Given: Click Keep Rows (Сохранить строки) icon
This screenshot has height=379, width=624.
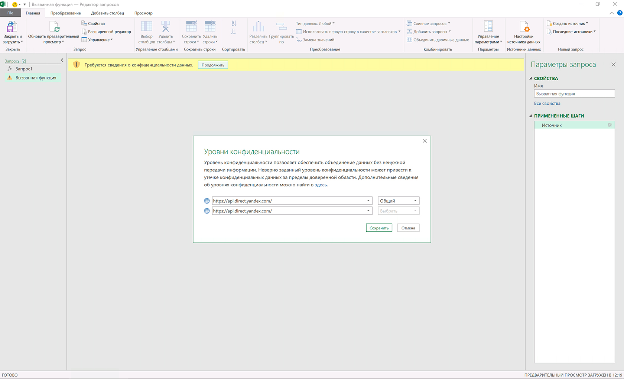Looking at the screenshot, I should click(x=191, y=27).
